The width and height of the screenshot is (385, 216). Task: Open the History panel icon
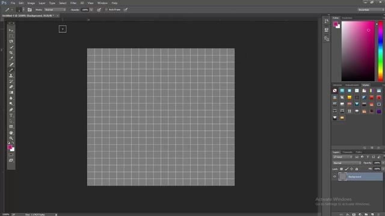(x=326, y=22)
